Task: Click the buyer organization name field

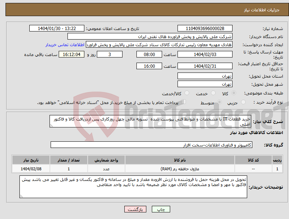Action: tap(150, 36)
